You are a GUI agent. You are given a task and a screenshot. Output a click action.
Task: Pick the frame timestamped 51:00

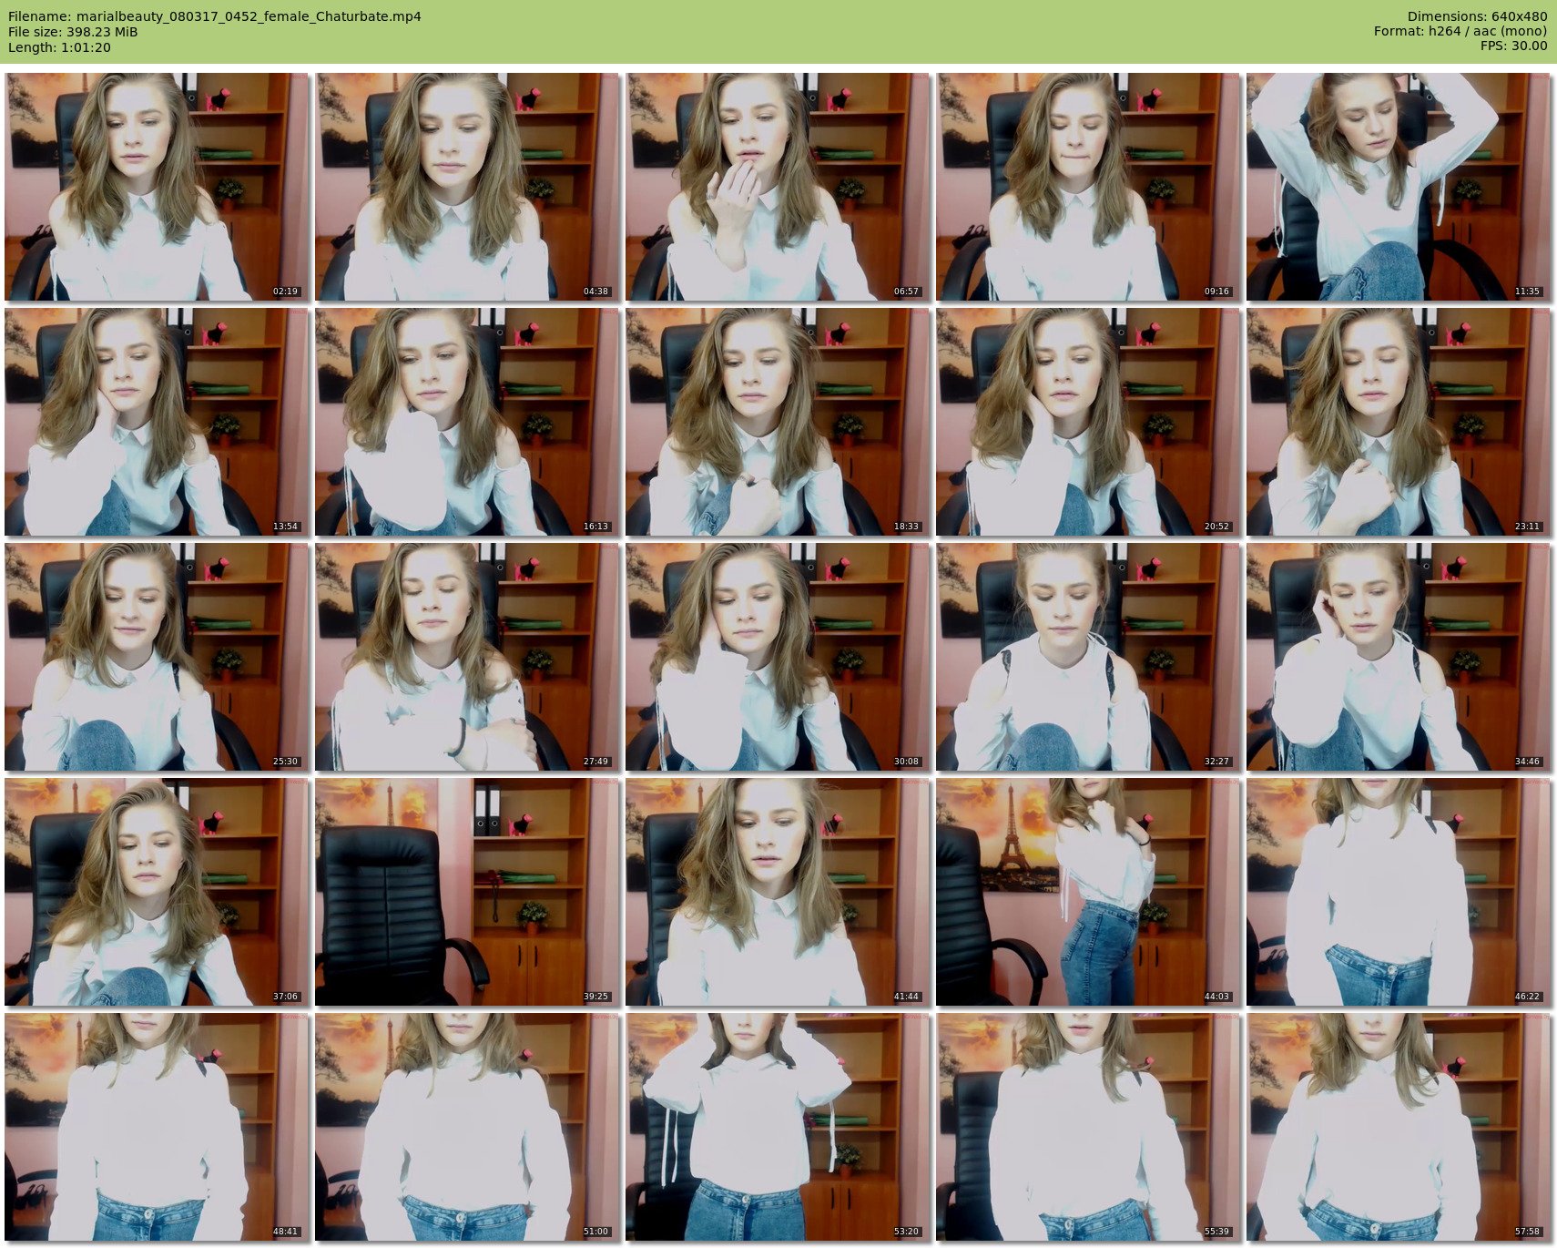pos(467,1127)
